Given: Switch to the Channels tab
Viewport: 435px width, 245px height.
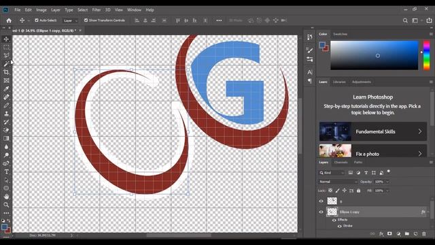Looking at the screenshot, I should coord(341,162).
